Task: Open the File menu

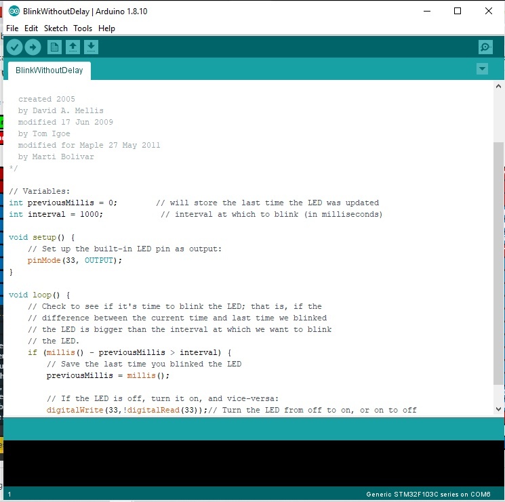Action: 12,28
